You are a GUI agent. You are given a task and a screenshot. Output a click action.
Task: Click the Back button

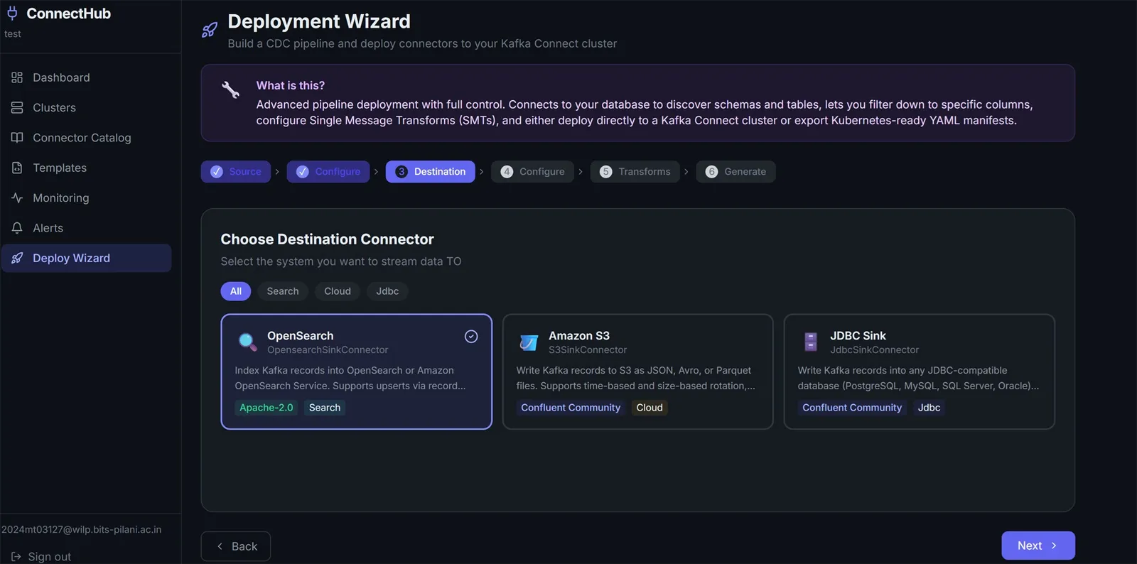(236, 546)
